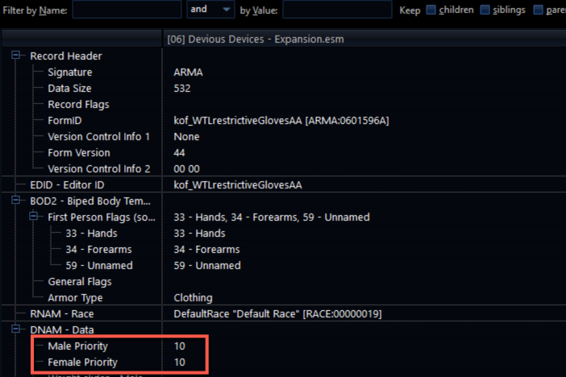This screenshot has height=377, width=566.
Task: Click the Version Control Info 2 value 00 00
Action: tap(186, 169)
